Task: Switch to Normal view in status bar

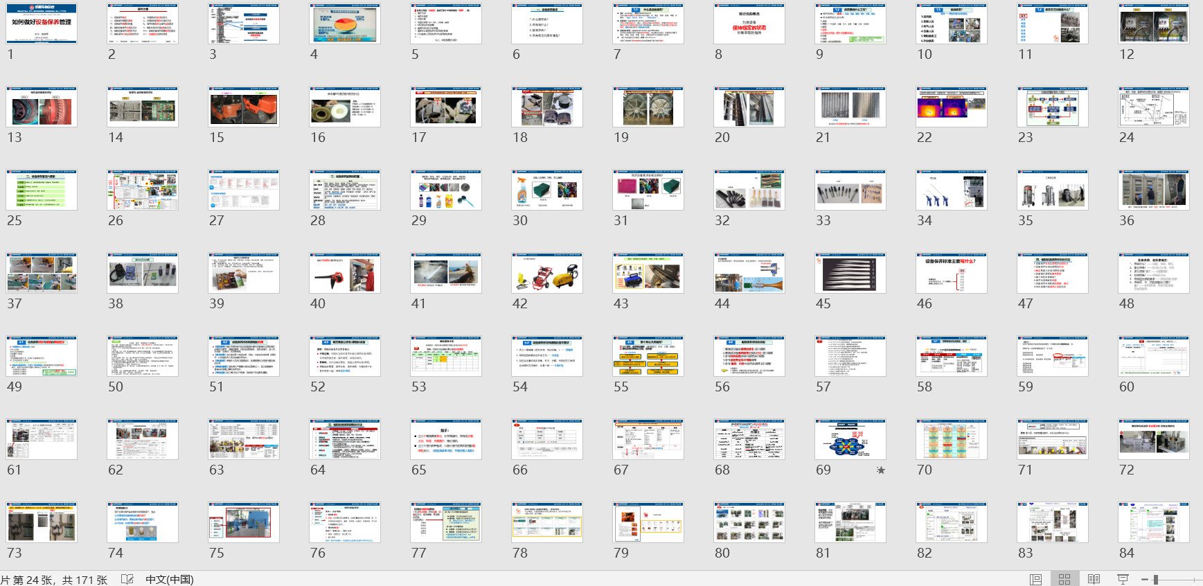Action: (1035, 579)
